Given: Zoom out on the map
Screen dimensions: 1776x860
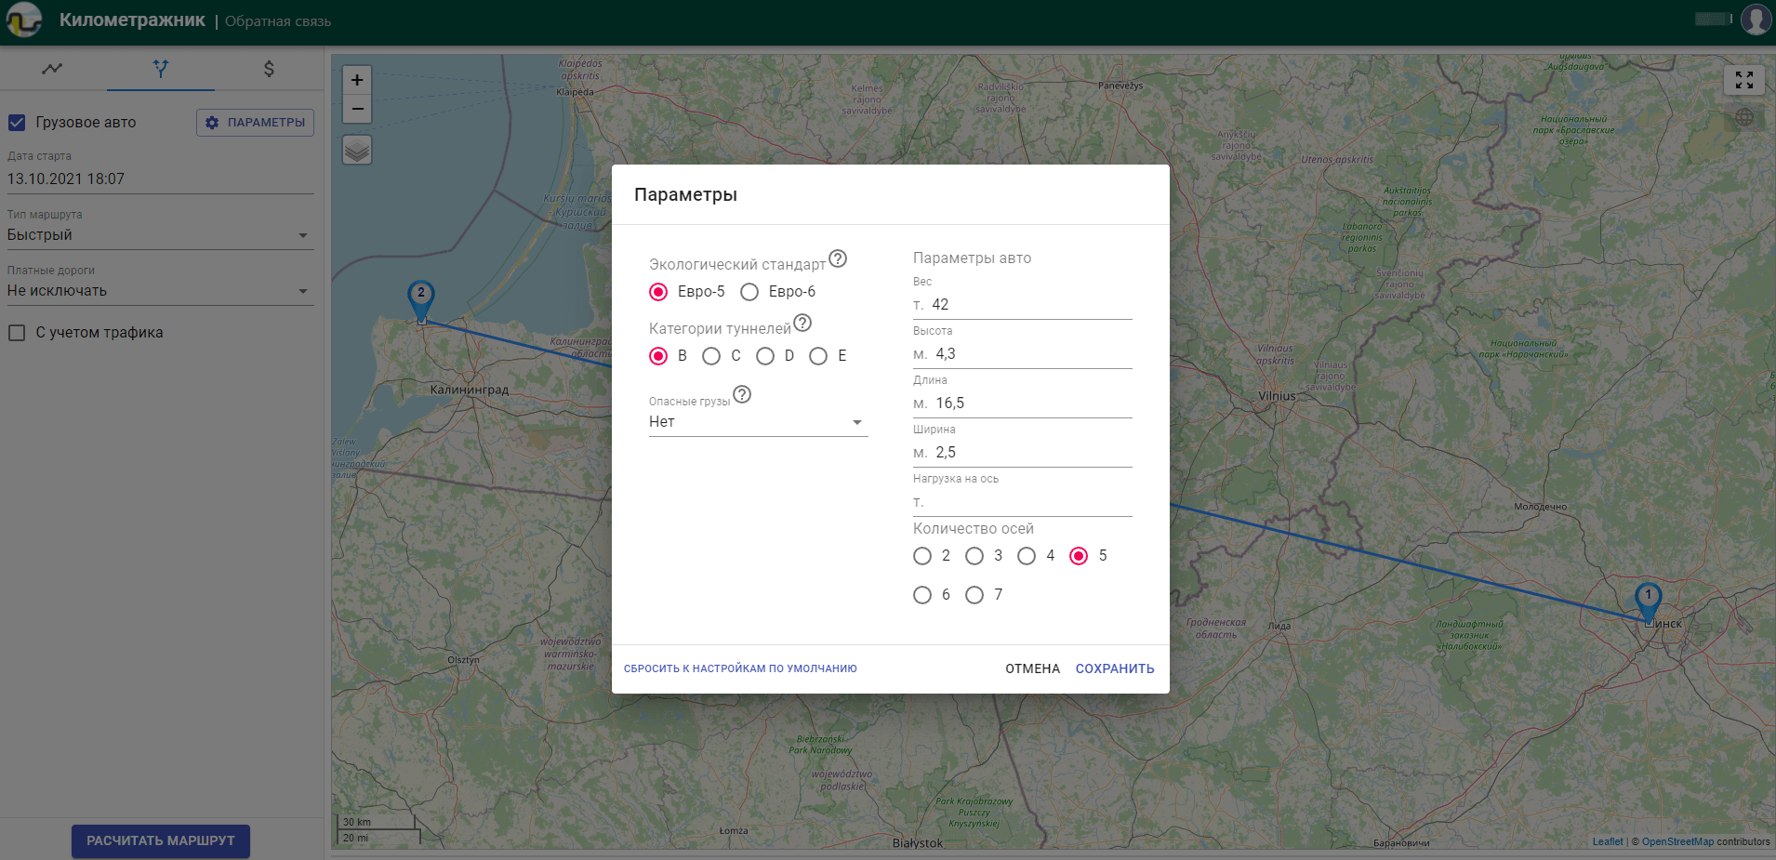Looking at the screenshot, I should tap(357, 110).
